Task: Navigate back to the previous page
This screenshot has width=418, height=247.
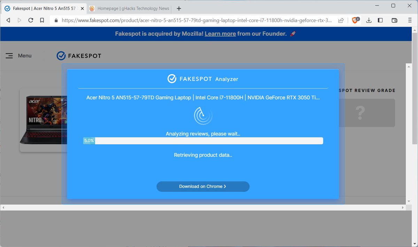Action: coord(8,20)
